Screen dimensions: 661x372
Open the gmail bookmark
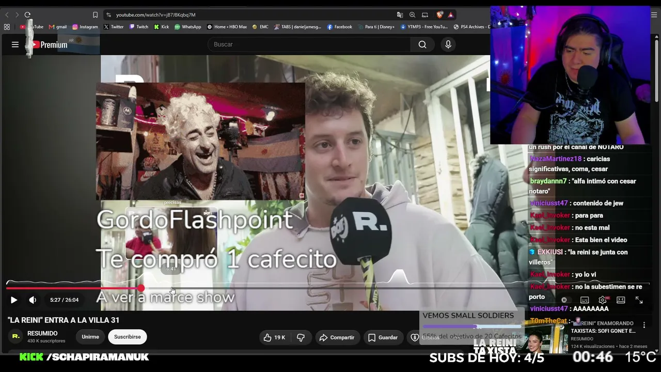coord(58,27)
